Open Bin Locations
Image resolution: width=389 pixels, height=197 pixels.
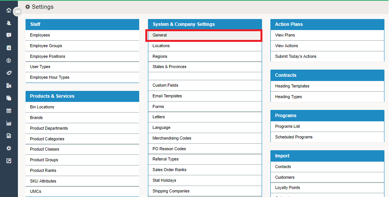(x=82, y=107)
